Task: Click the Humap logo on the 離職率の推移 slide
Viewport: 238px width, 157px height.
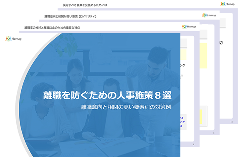Action: click(x=189, y=27)
